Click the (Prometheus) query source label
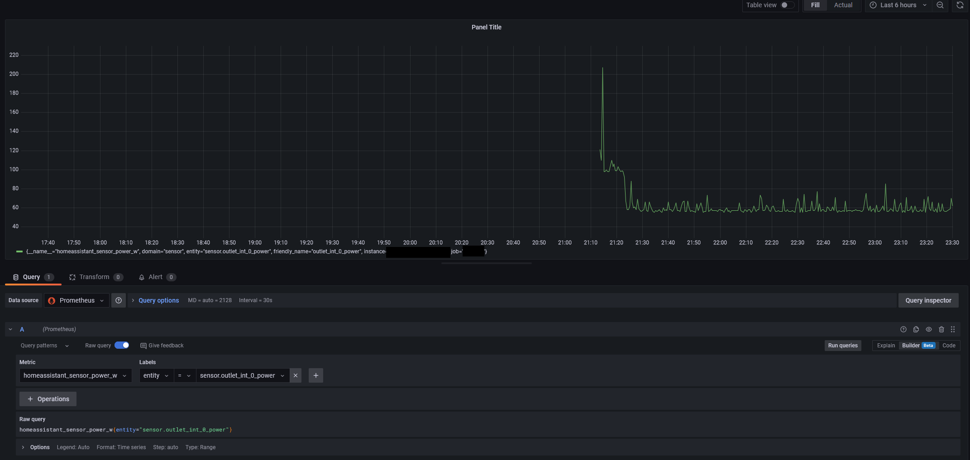The width and height of the screenshot is (970, 460). click(x=59, y=329)
